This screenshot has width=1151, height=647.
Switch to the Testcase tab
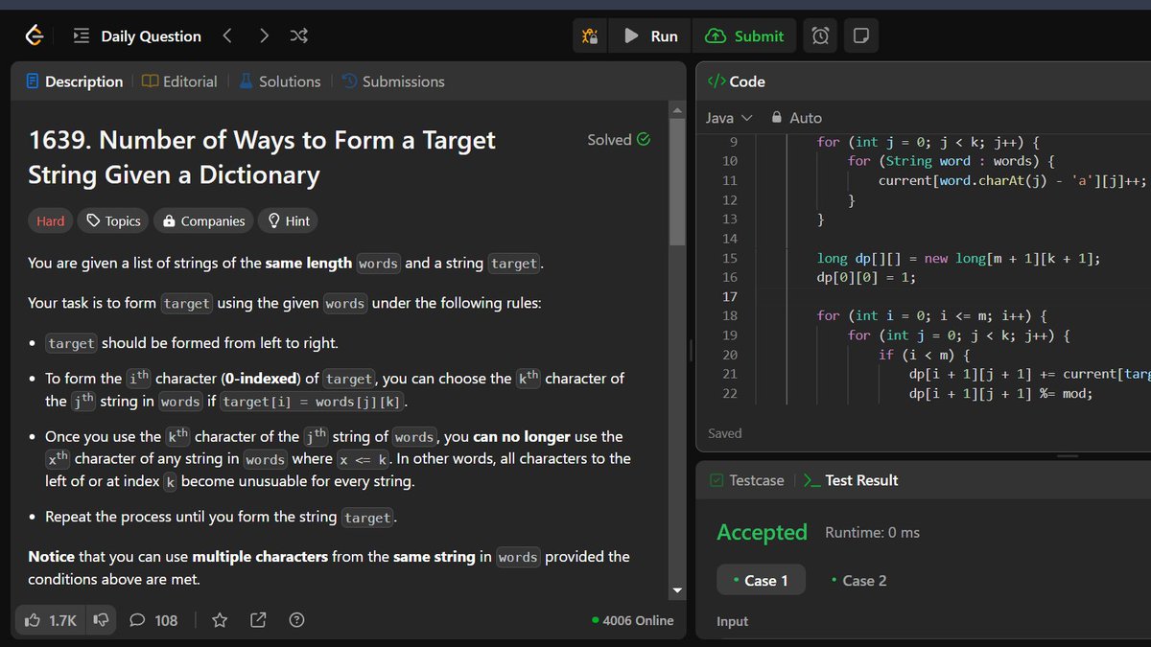747,480
